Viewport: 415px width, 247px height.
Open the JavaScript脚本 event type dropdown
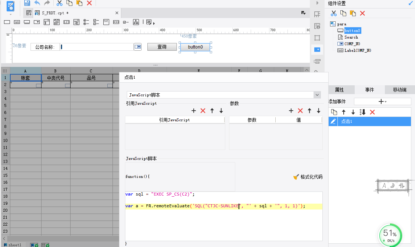click(x=317, y=95)
